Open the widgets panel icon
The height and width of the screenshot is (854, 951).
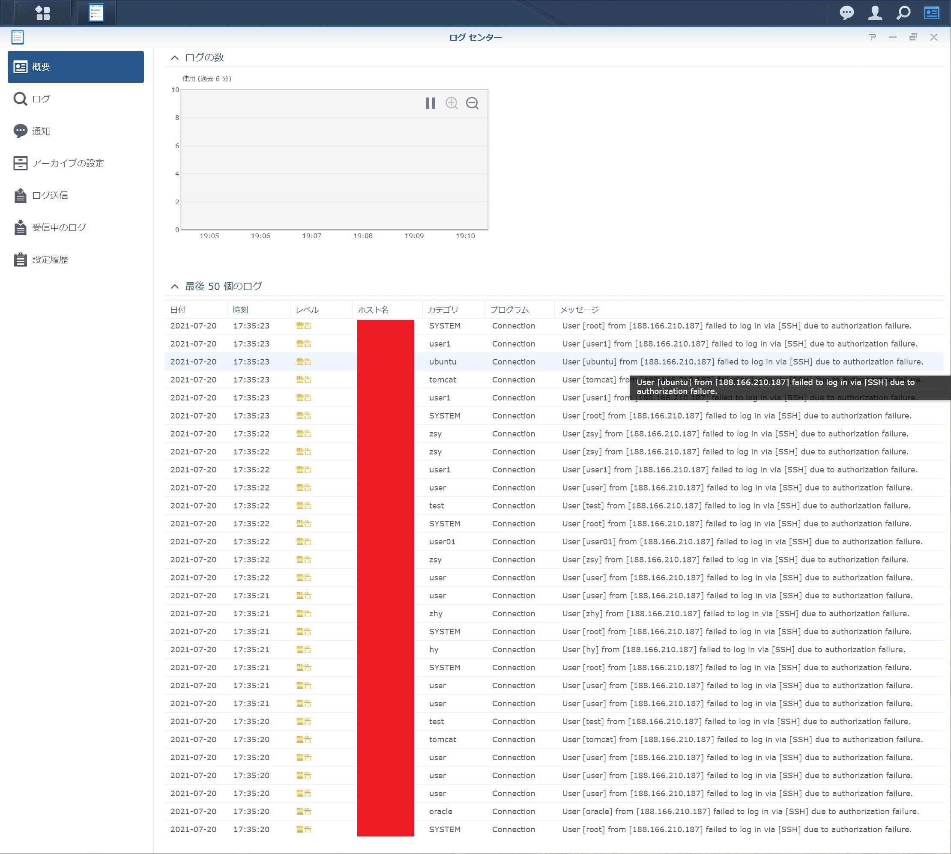tap(931, 13)
